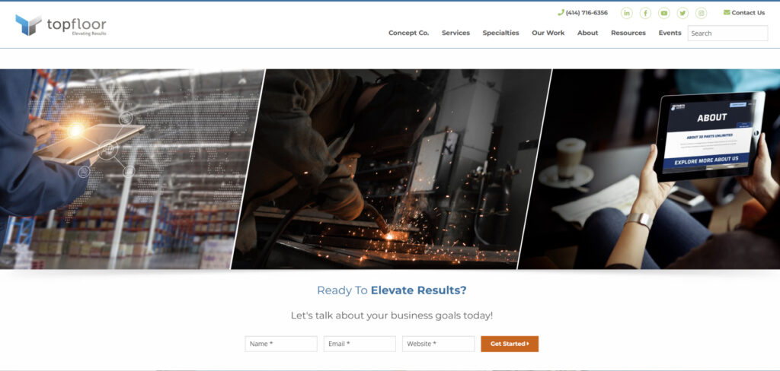
Task: Click the welder with sparks hero image
Action: [x=392, y=169]
